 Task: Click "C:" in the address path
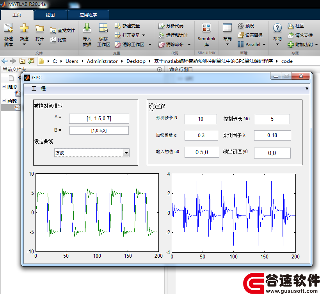(x=55, y=61)
